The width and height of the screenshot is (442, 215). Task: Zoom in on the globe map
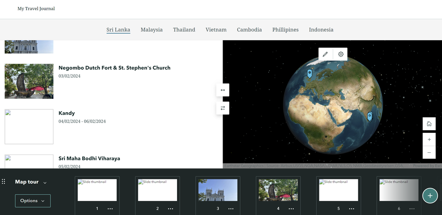click(x=429, y=140)
